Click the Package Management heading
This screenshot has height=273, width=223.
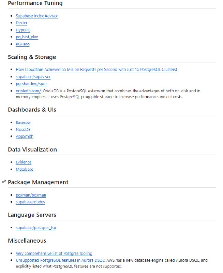pyautogui.click(x=38, y=182)
